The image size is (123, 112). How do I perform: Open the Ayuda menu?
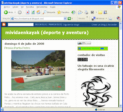point(53,7)
